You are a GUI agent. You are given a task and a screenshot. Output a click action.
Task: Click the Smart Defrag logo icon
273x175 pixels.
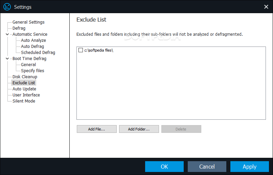point(7,7)
